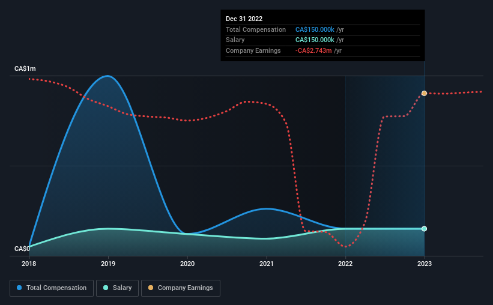Click the Dec 31 2022 tooltip date
This screenshot has width=493, height=305.
pyautogui.click(x=244, y=19)
